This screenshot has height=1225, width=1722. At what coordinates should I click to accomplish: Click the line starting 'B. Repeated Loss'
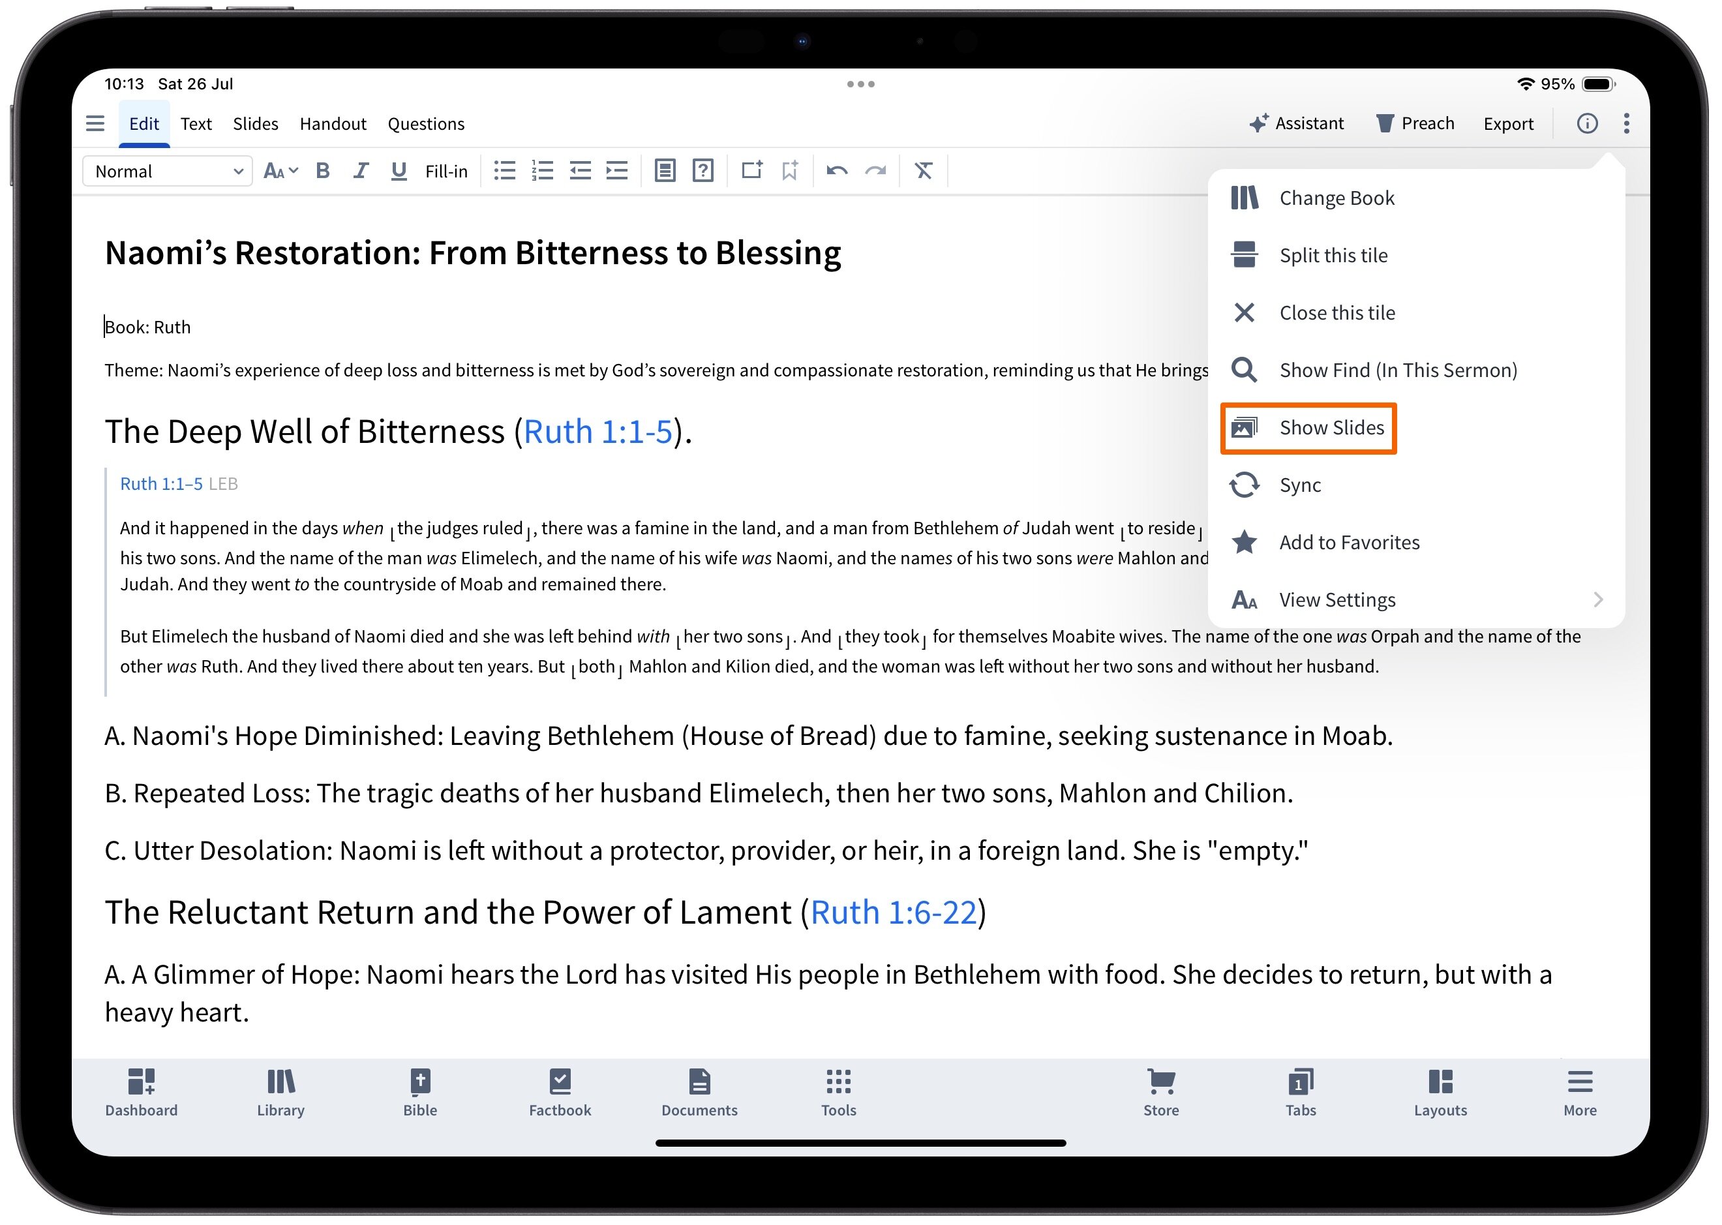699,794
